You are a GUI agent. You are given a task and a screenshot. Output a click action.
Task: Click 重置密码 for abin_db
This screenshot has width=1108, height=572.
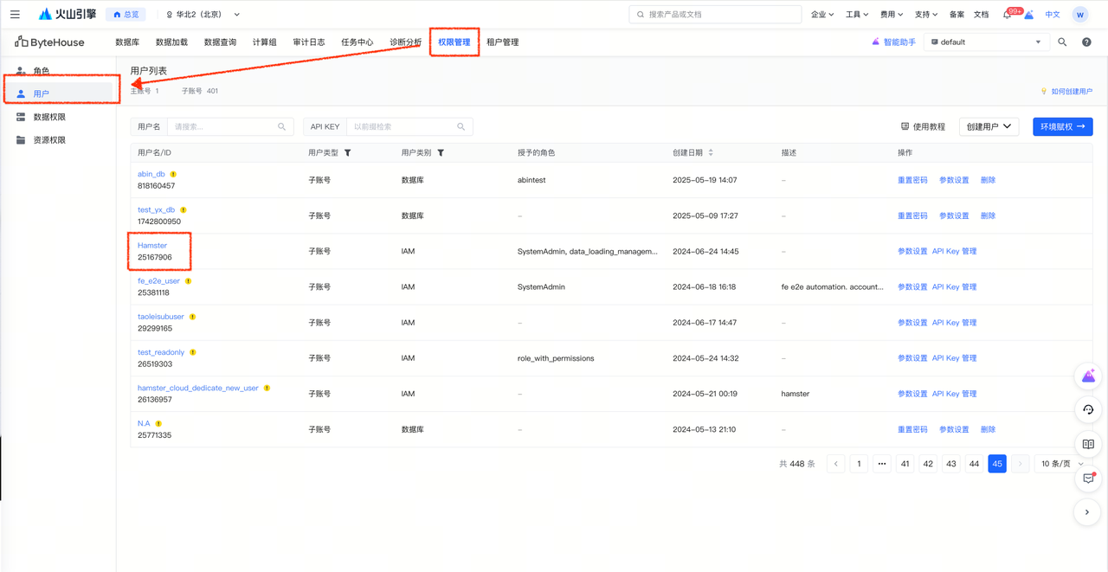point(912,180)
